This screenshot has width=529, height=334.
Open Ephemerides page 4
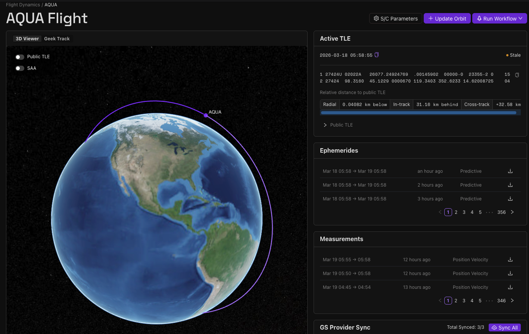point(472,212)
